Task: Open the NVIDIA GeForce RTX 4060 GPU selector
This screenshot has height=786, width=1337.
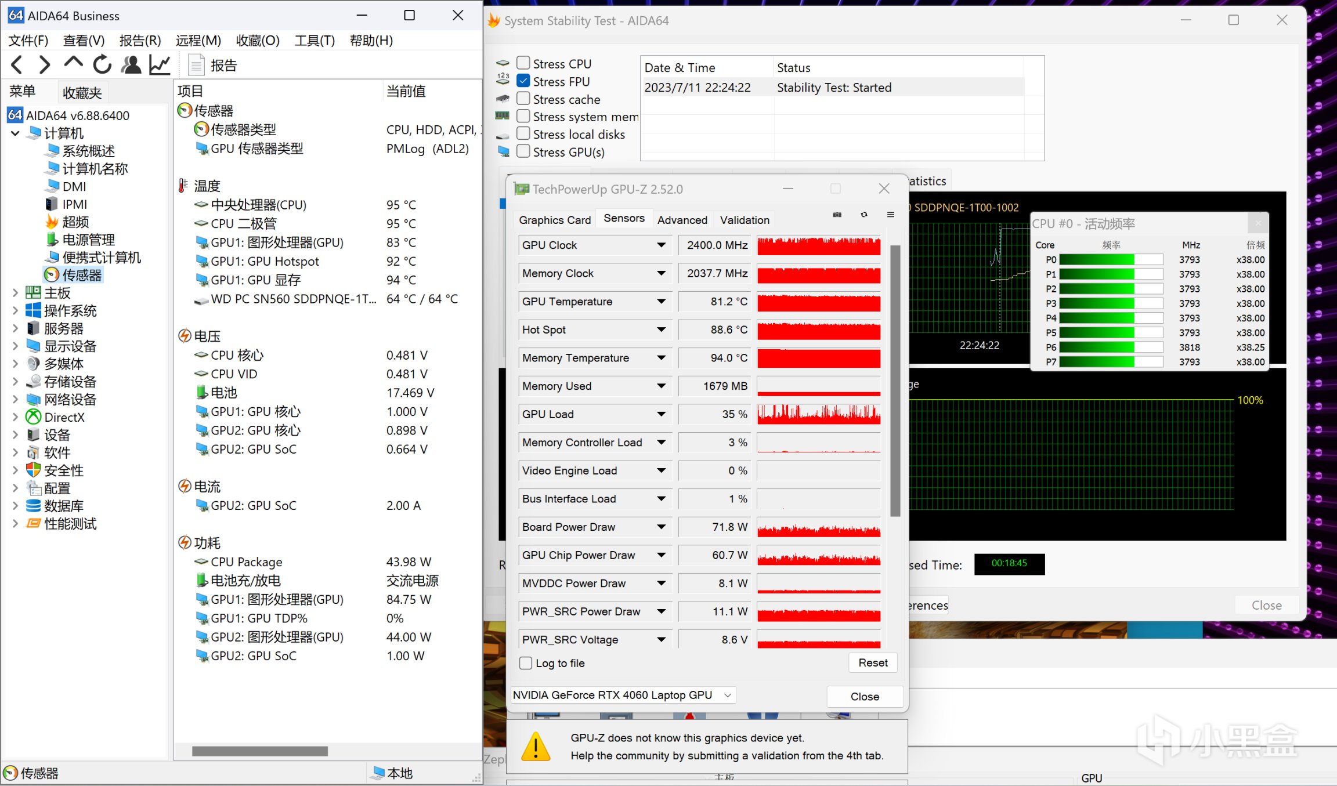Action: click(x=621, y=695)
